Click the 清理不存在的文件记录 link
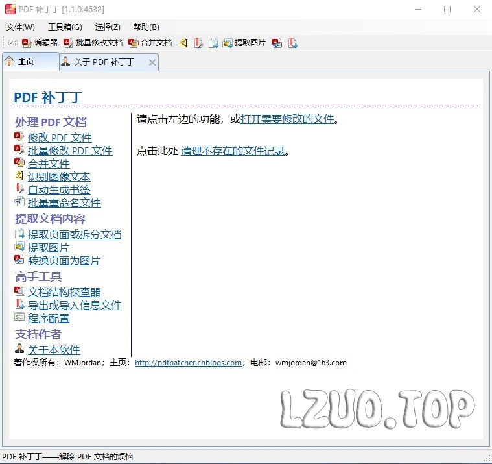Image resolution: width=492 pixels, height=464 pixels. coord(233,151)
